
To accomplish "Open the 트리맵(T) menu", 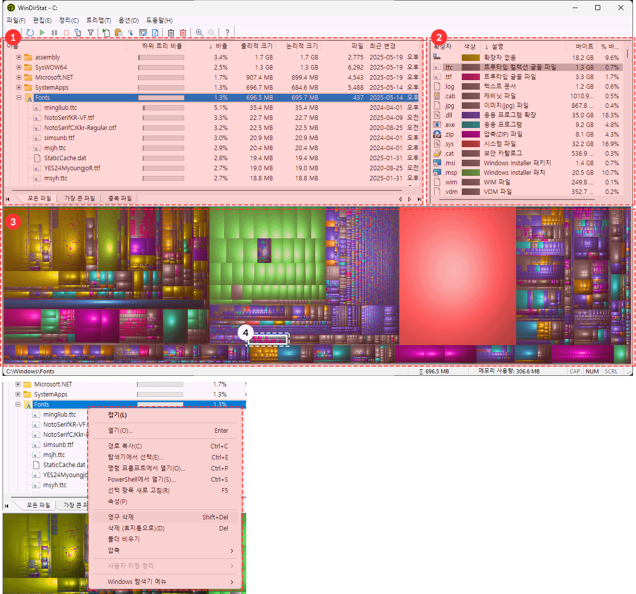I will pos(99,20).
